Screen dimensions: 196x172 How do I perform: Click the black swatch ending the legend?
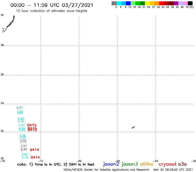(x=190, y=3)
